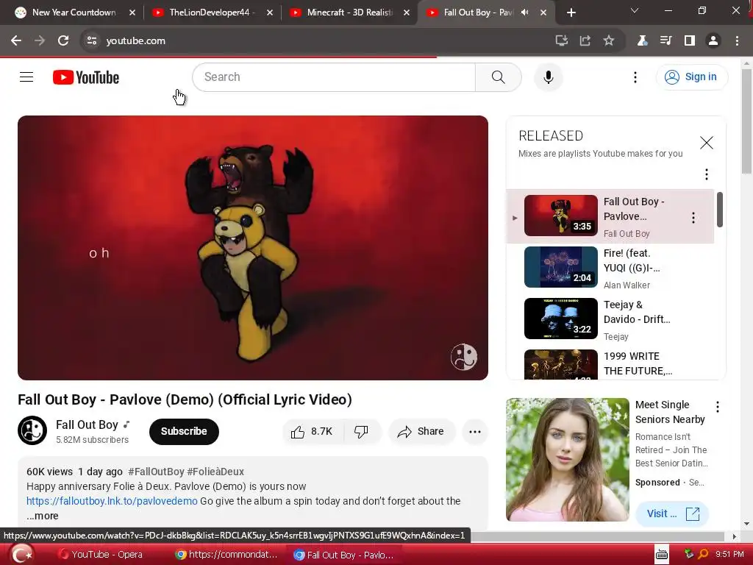Share this page icon in address bar

(585, 41)
